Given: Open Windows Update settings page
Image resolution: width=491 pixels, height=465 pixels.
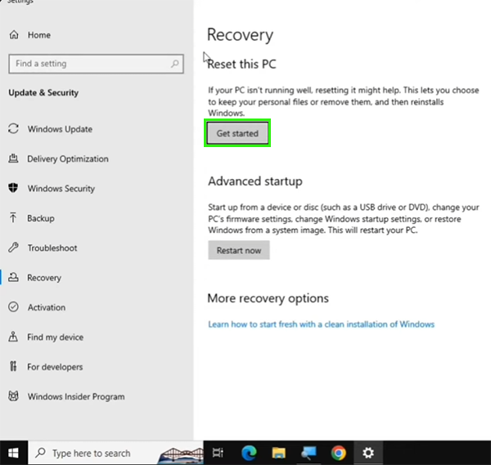Looking at the screenshot, I should [x=60, y=129].
